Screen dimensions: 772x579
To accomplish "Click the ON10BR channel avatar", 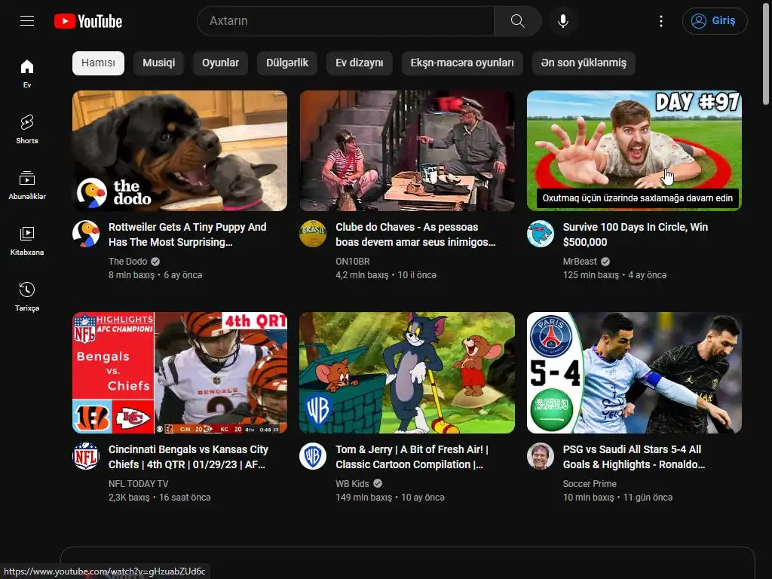I will 313,234.
